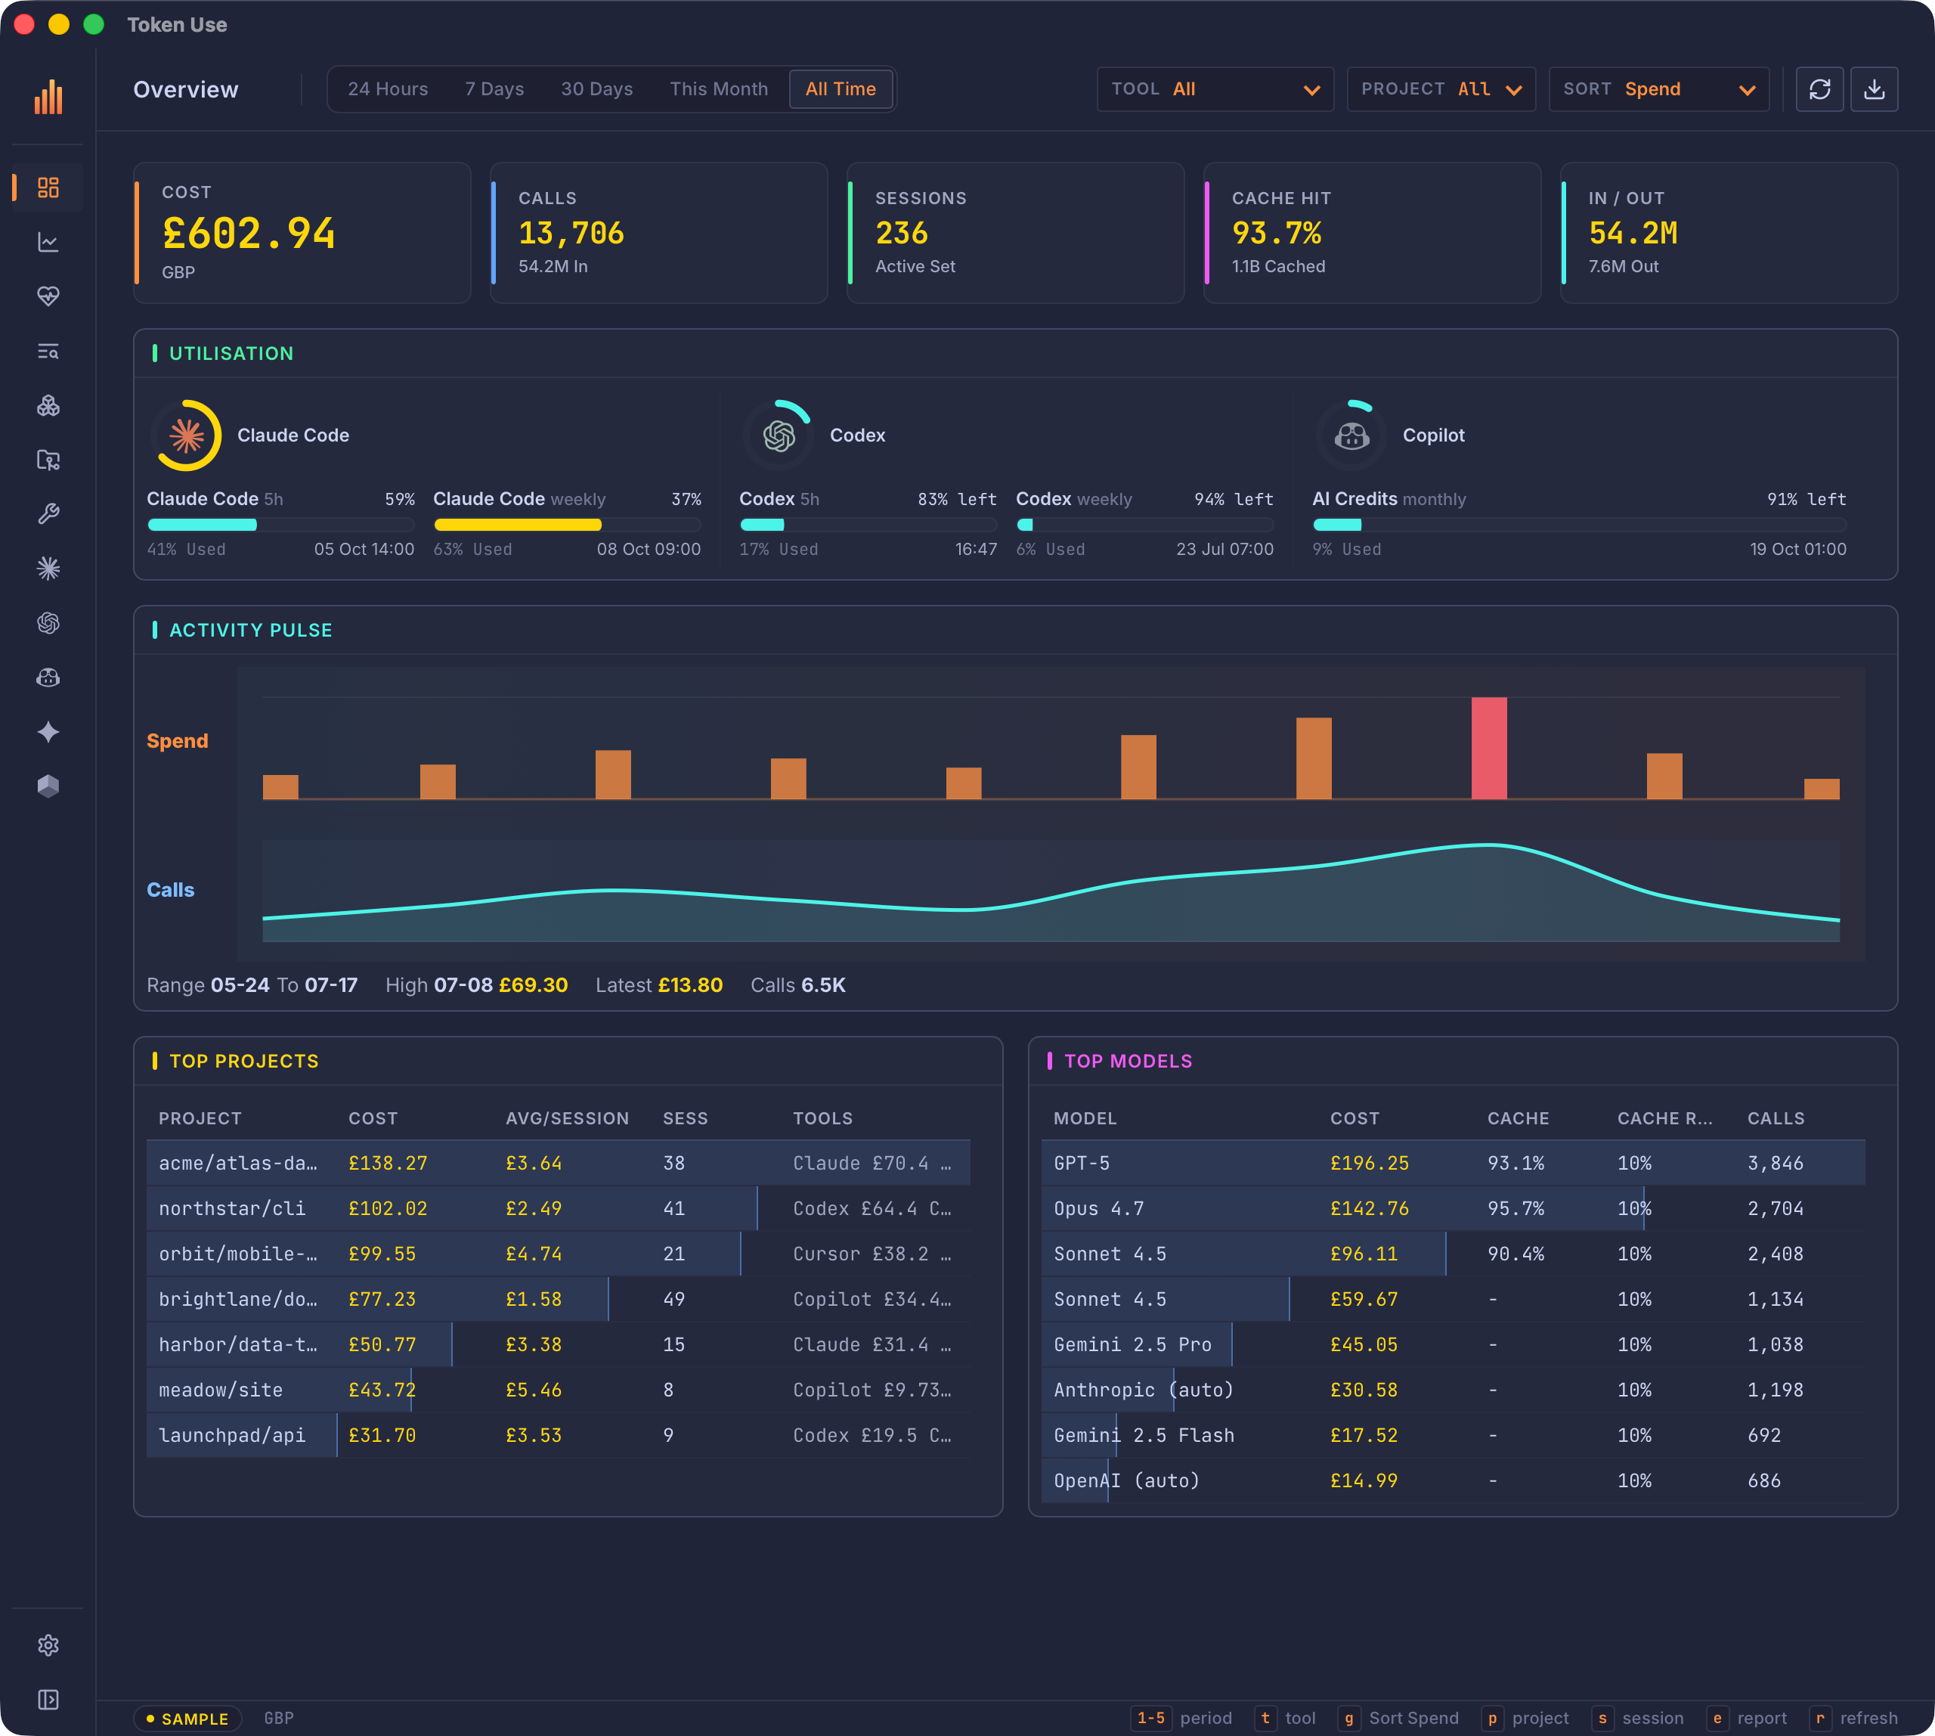Open the heart pulse health sidebar icon
Viewport: 1935px width, 1736px height.
pyautogui.click(x=48, y=296)
